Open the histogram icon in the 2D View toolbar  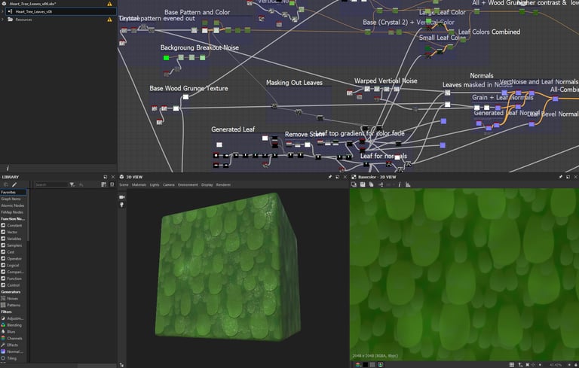(408, 184)
